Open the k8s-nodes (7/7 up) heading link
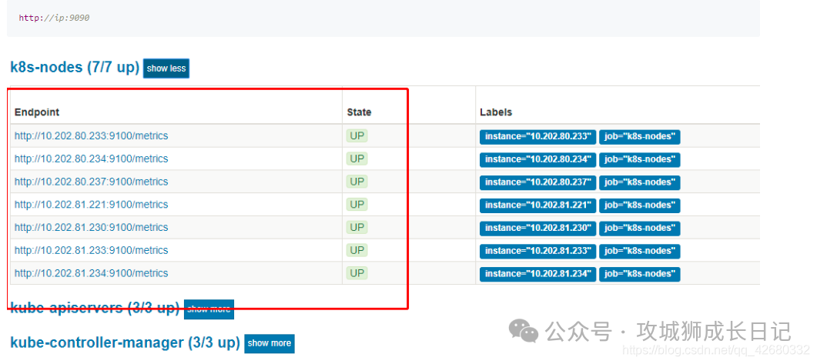The width and height of the screenshot is (817, 364). 75,67
